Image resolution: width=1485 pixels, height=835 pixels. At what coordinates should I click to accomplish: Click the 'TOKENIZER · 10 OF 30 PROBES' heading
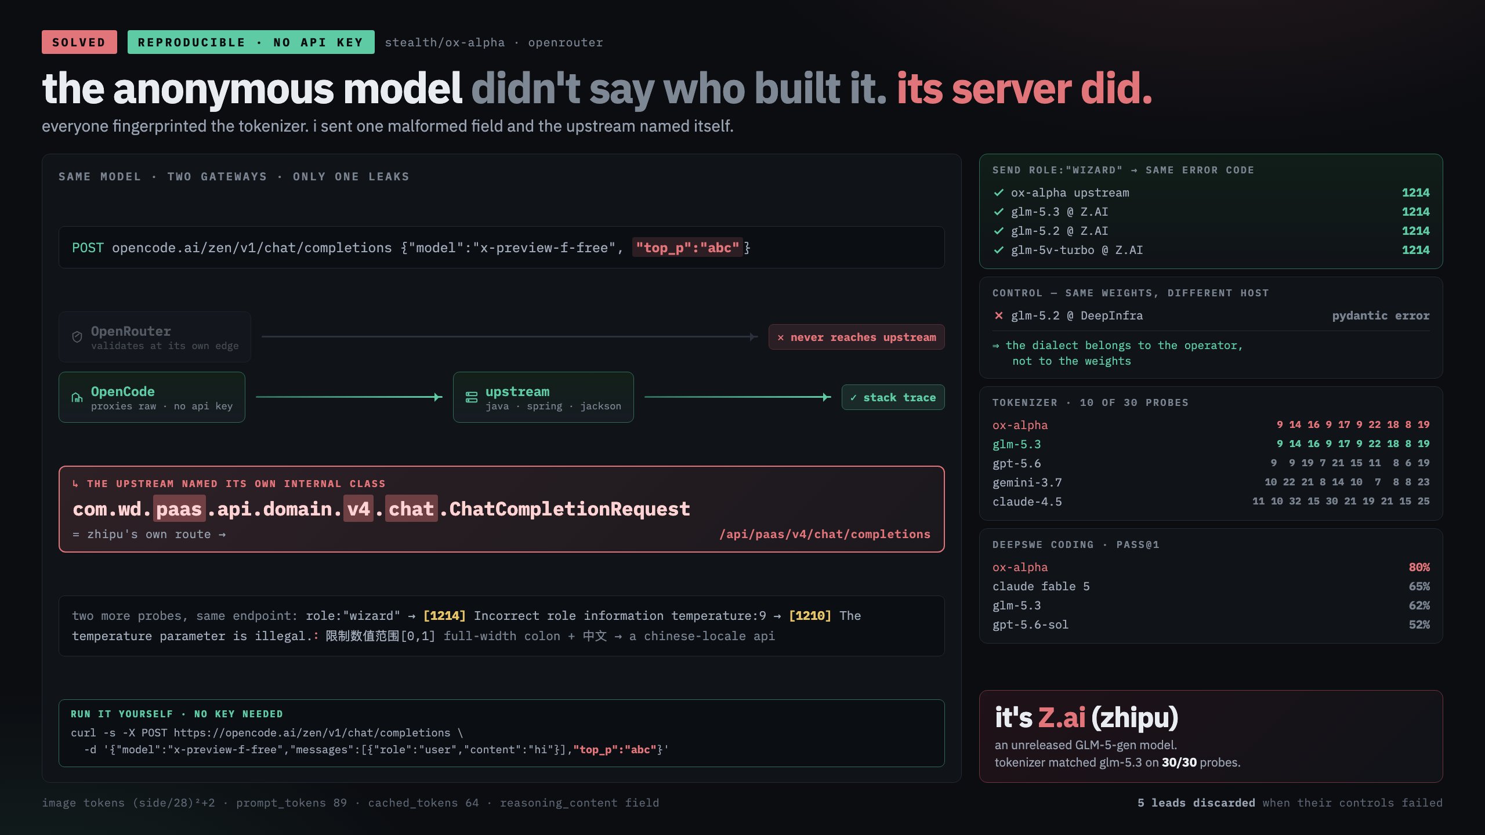1091,402
